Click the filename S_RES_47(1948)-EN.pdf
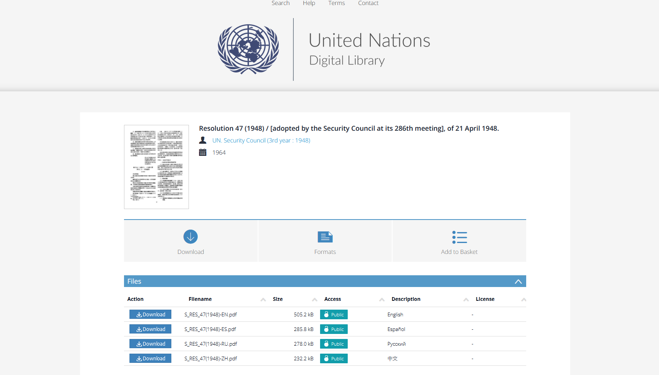659x375 pixels. point(211,315)
